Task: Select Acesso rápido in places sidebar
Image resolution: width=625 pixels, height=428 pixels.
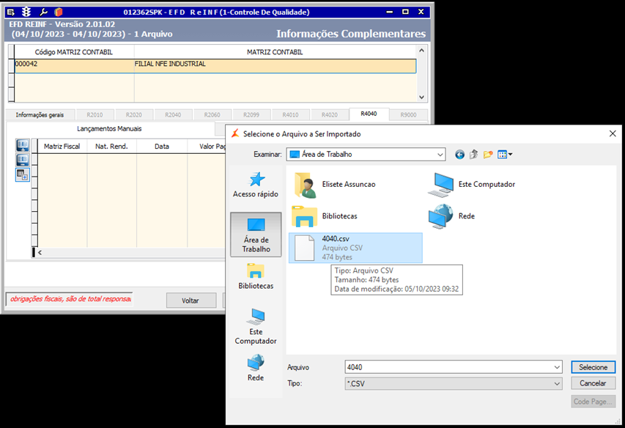Action: point(256,185)
